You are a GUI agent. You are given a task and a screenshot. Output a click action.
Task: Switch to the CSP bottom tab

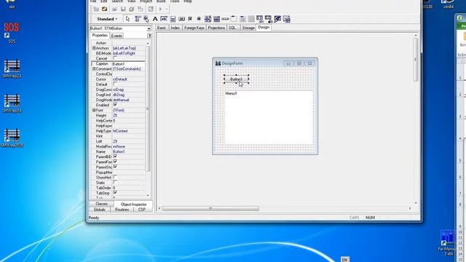(x=142, y=210)
